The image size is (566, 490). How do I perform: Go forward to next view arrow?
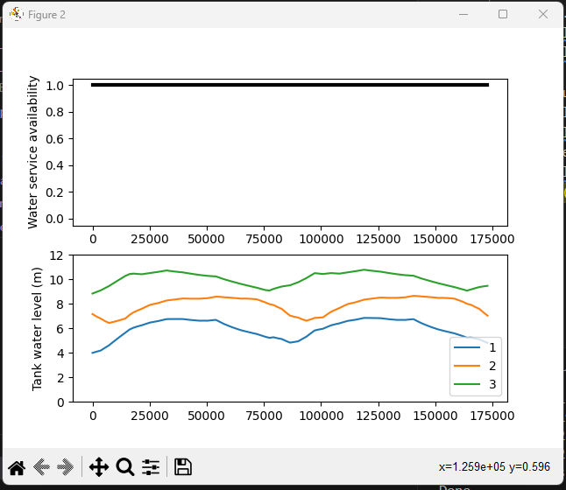tap(66, 467)
